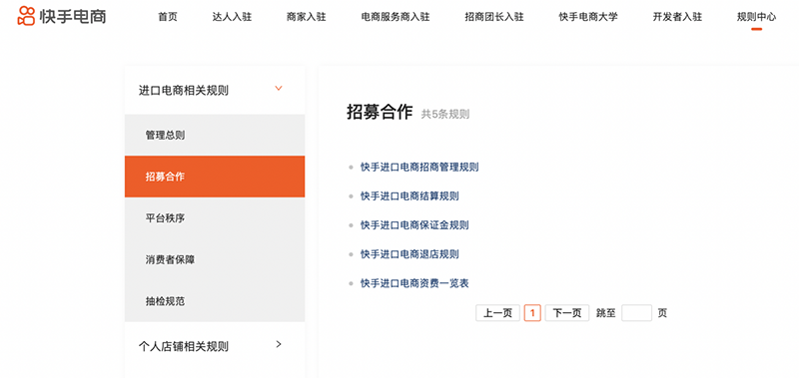Open 开发者入驻 navigation item

coord(677,17)
